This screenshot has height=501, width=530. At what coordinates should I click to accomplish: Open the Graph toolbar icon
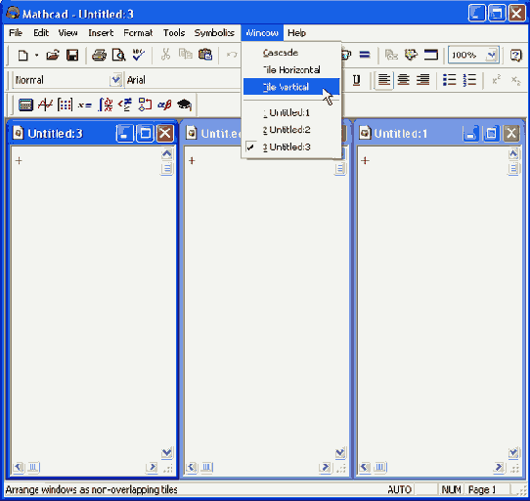[45, 105]
